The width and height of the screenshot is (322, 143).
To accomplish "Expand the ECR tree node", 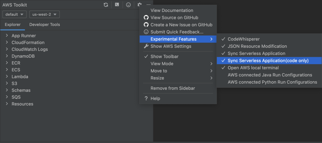I will 7,63.
